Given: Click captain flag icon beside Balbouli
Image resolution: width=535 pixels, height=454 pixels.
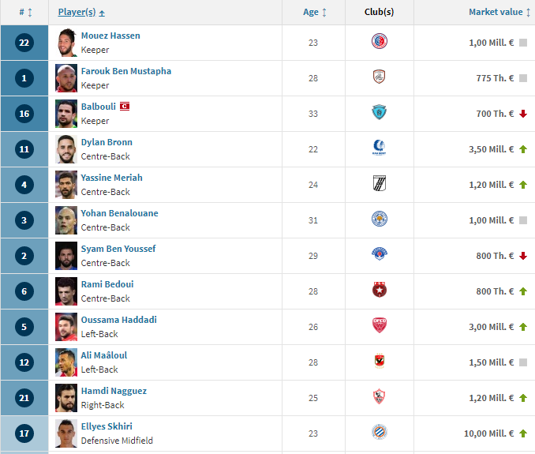Looking at the screenshot, I should click(x=125, y=106).
